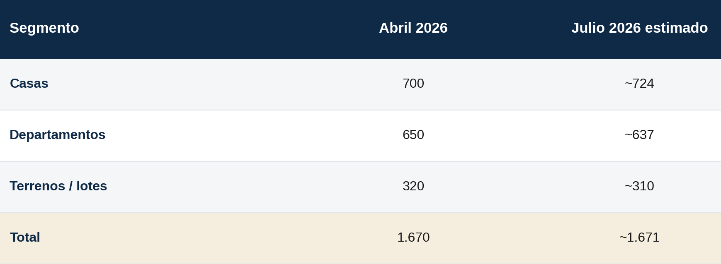This screenshot has width=721, height=264.
Task: Click the 320 value for Terrenos
Action: [413, 186]
